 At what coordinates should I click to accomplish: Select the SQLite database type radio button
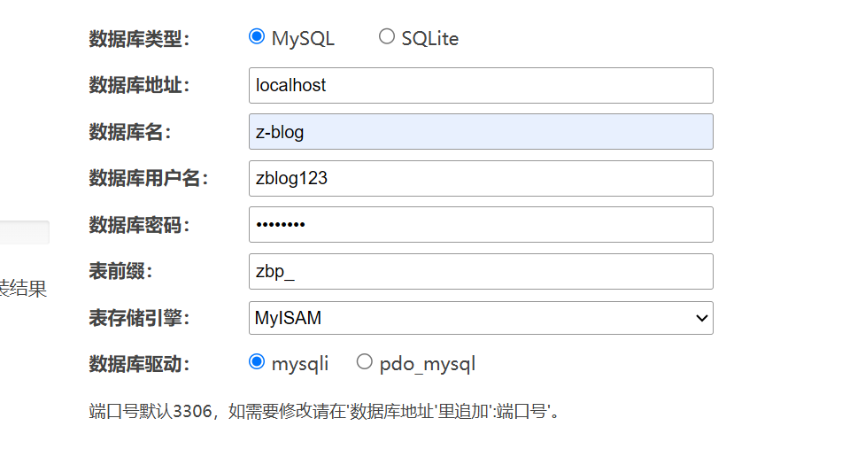387,36
